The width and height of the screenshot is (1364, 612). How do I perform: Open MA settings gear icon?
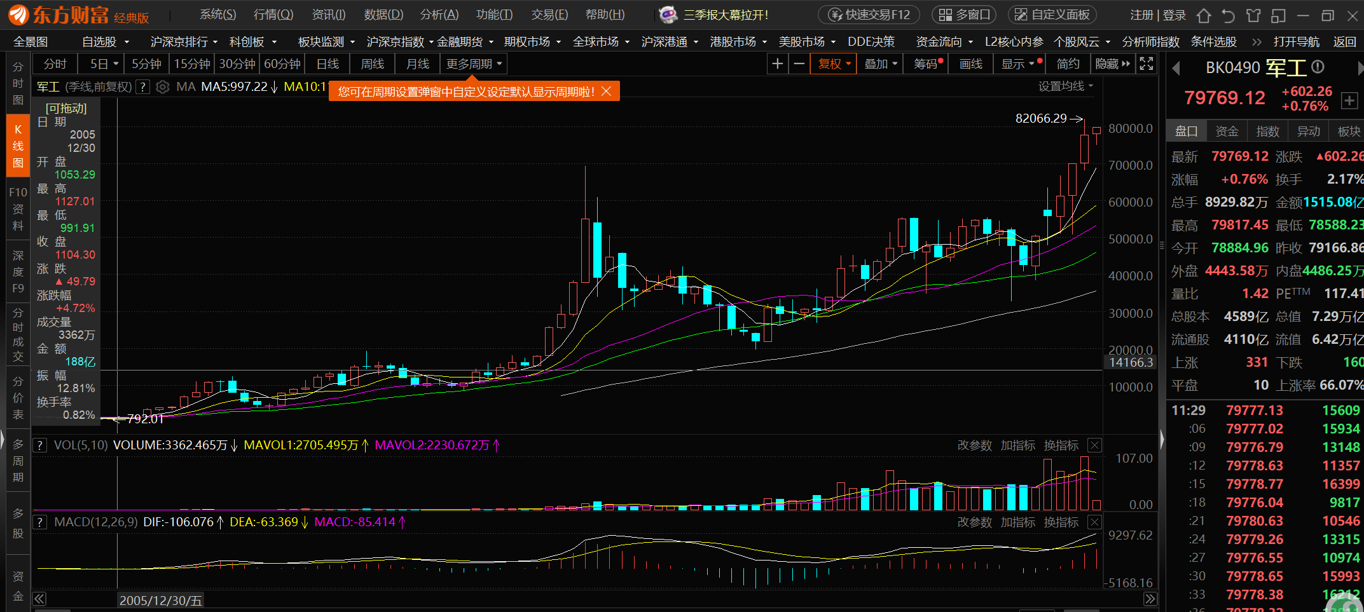click(x=163, y=87)
